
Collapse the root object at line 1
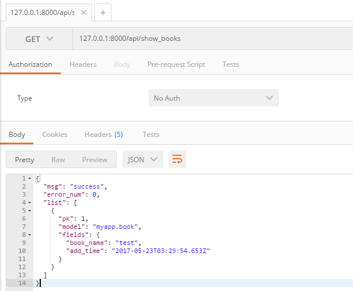pyautogui.click(x=29, y=179)
